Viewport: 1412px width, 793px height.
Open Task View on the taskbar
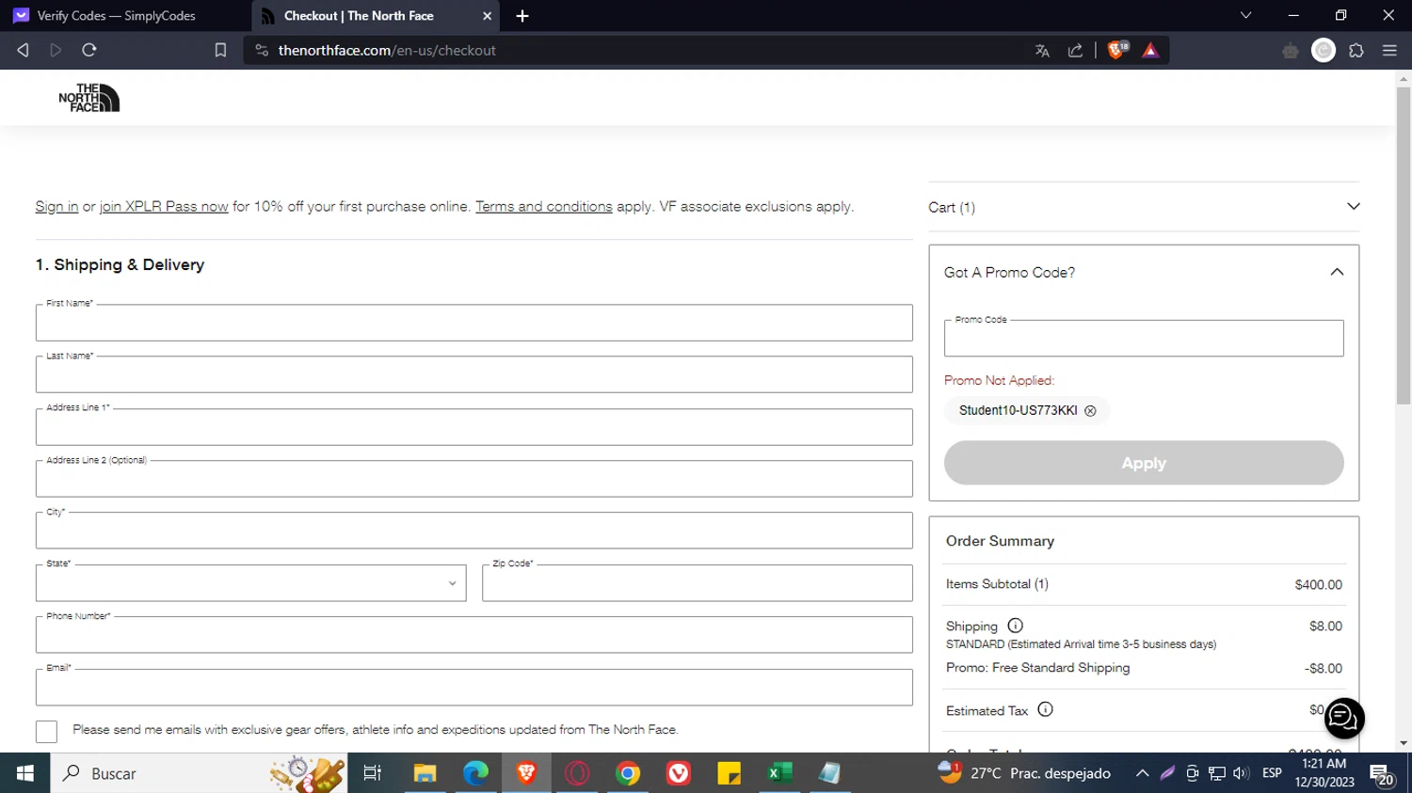click(x=373, y=773)
